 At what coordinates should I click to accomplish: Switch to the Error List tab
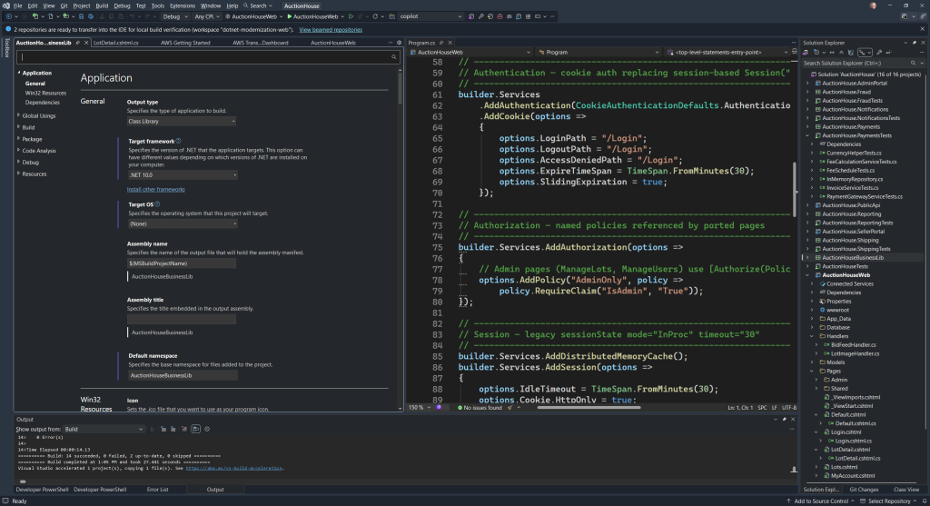[157, 490]
